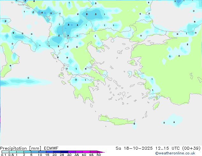Viewport: 202px width, 156px height.
Task: Click the legend label "0.1"
Action: coord(4,155)
